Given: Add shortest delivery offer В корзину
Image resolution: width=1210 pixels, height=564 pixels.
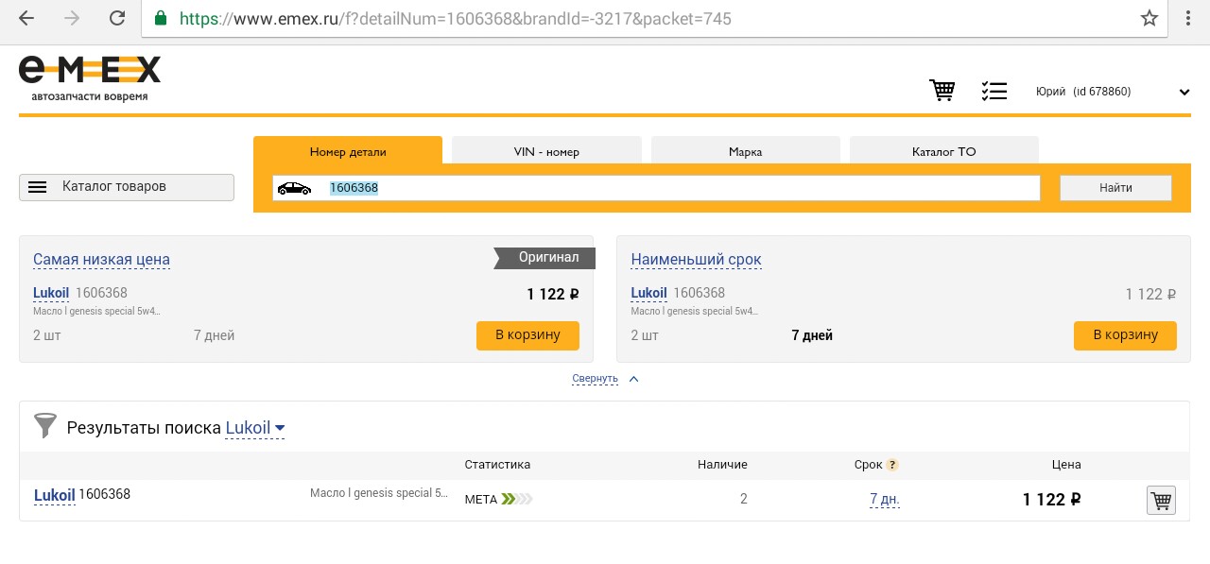Looking at the screenshot, I should click(x=1125, y=335).
